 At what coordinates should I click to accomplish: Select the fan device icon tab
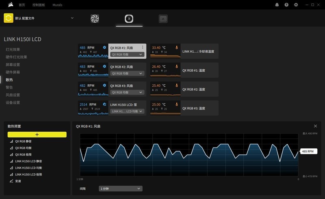[95, 19]
